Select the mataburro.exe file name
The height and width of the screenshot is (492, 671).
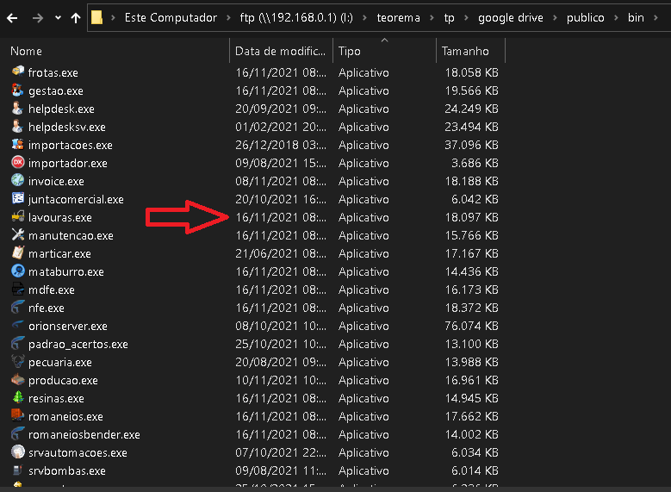tap(66, 272)
